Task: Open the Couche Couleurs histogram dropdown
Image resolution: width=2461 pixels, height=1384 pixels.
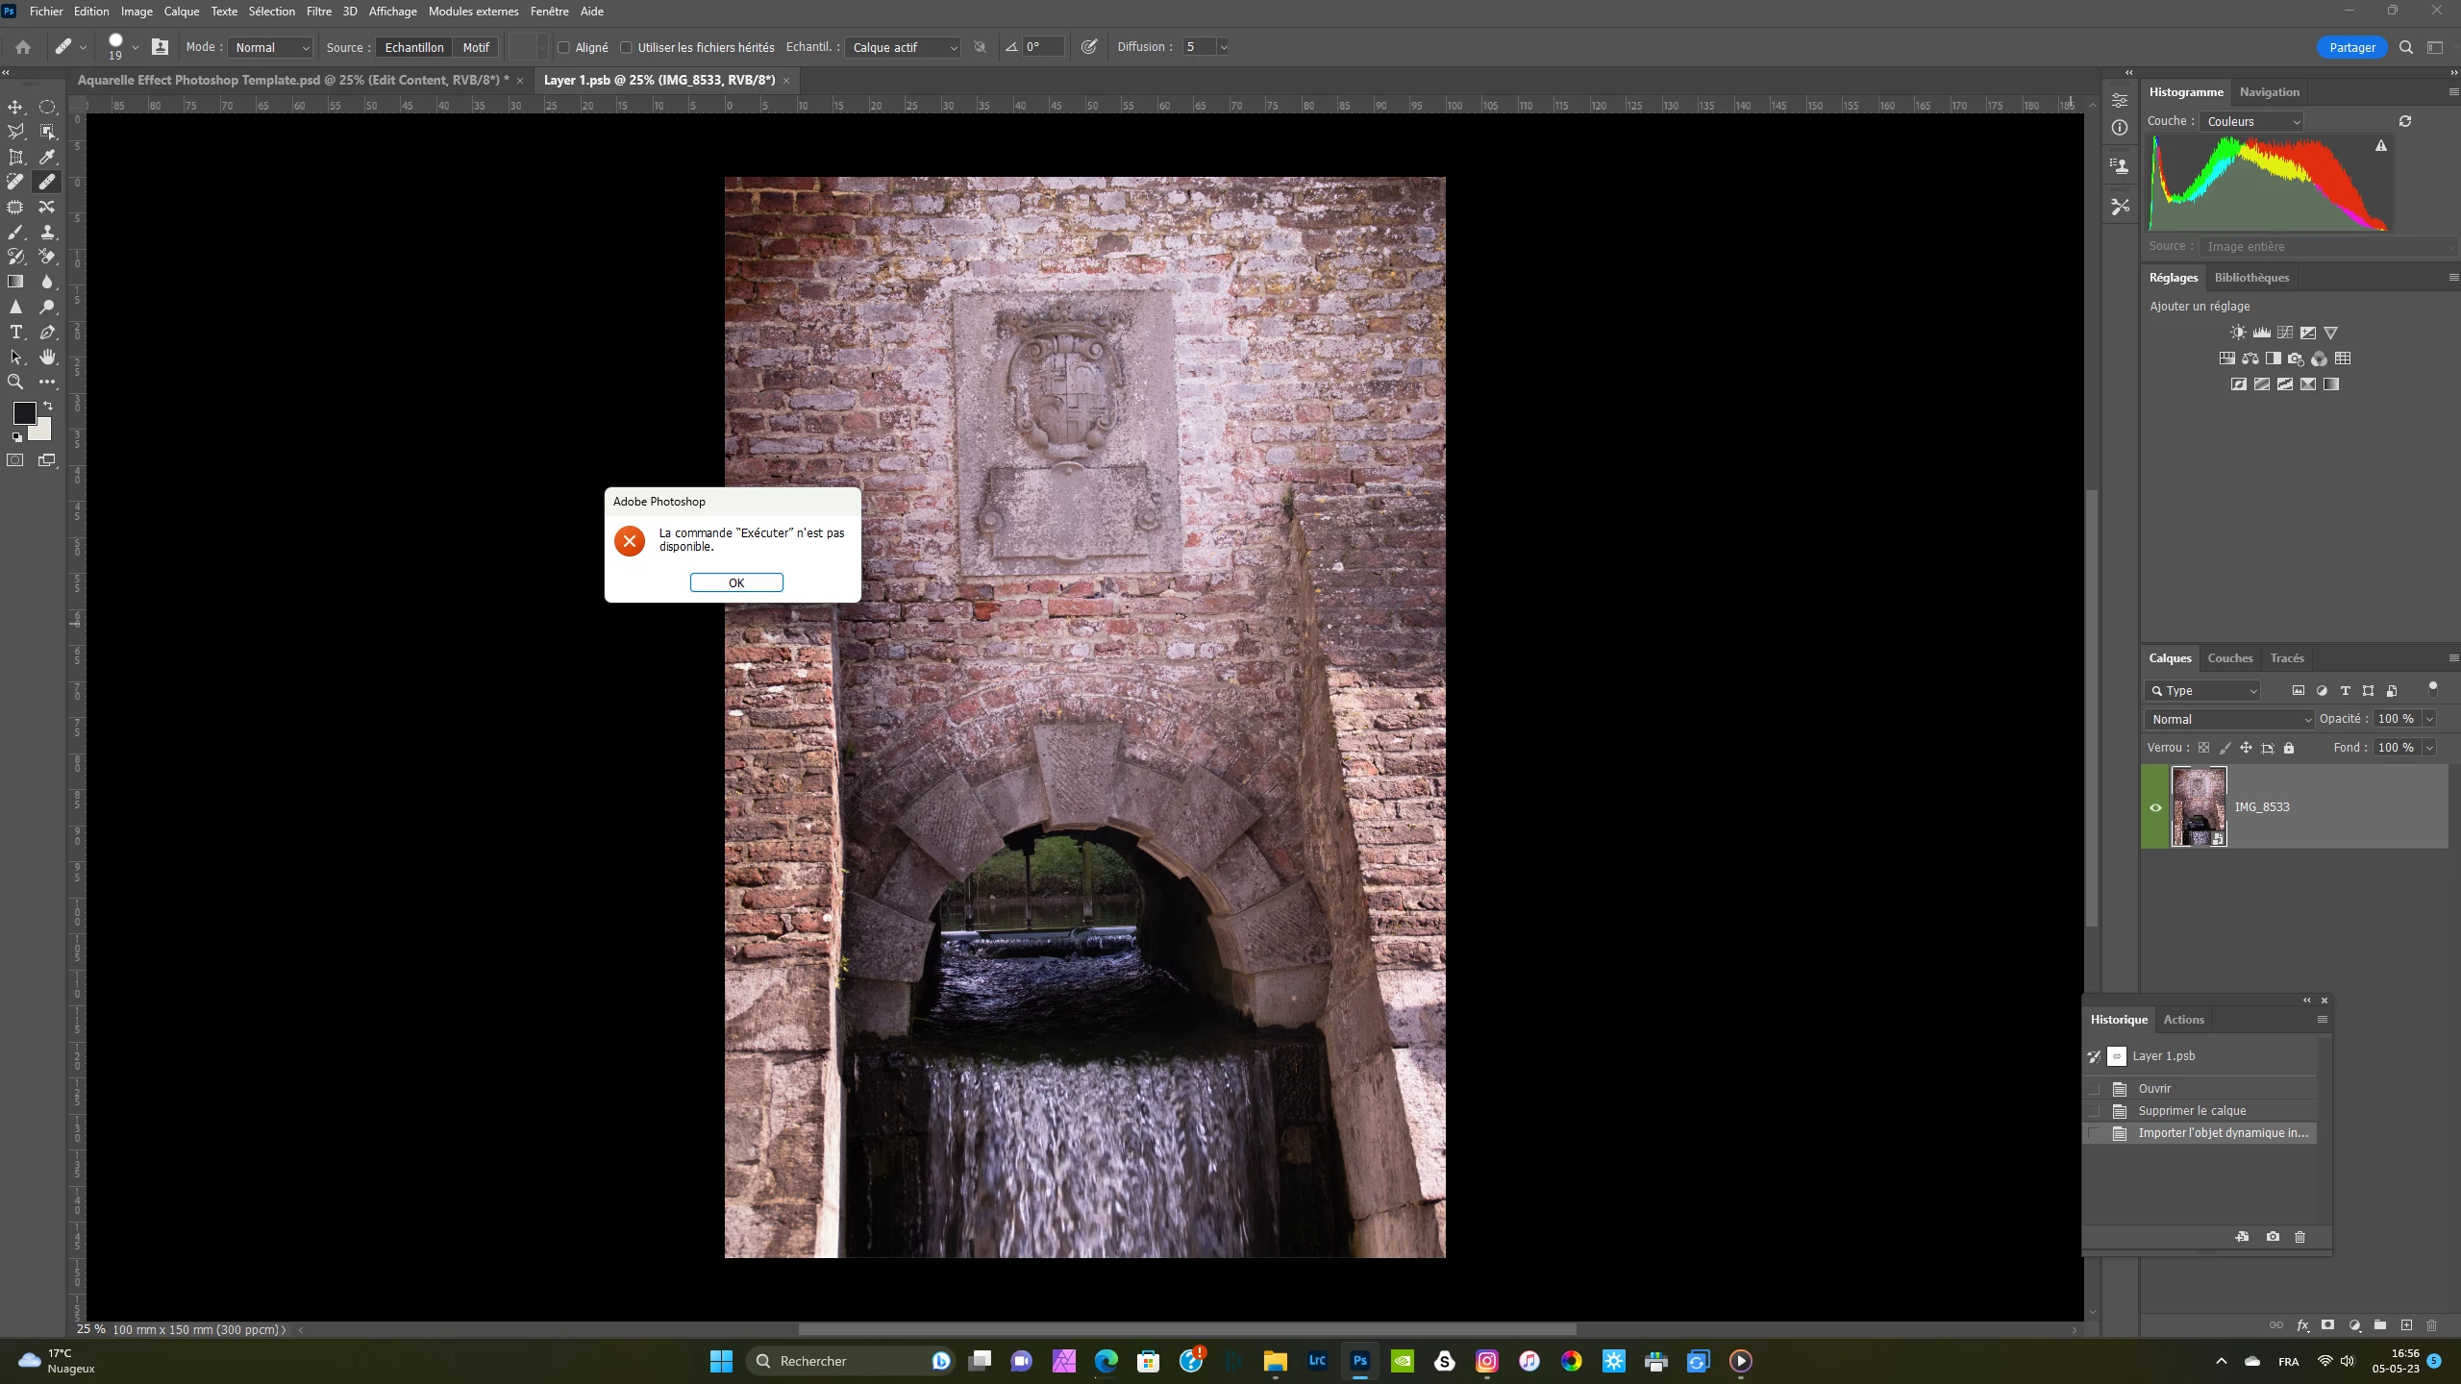Action: tap(2252, 121)
